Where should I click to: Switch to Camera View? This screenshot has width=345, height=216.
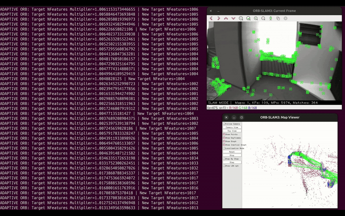click(232, 127)
